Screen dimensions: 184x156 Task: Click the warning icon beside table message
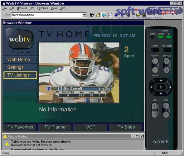pos(7,144)
